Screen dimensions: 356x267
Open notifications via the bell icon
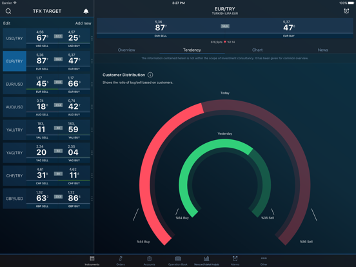86,11
